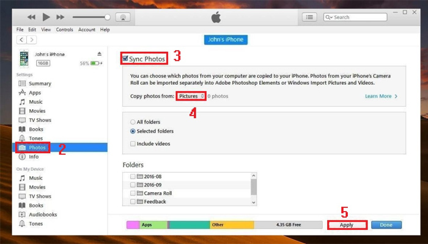The height and width of the screenshot is (244, 428).
Task: Open the search magnifier dropdown
Action: [329, 17]
